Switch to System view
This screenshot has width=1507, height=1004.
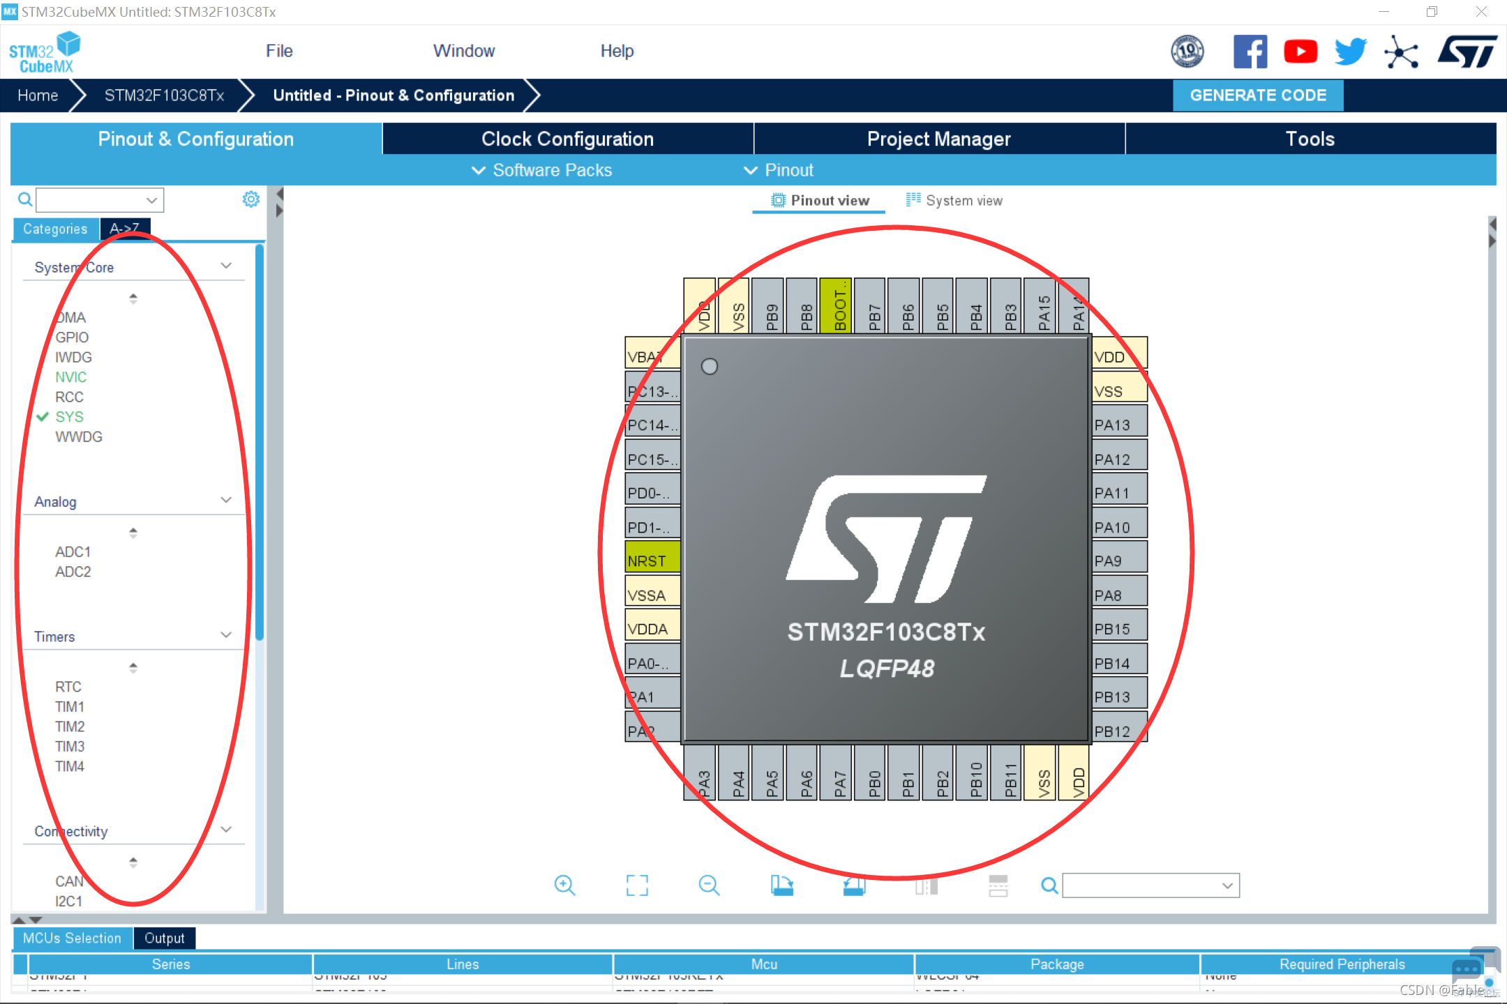[954, 201]
